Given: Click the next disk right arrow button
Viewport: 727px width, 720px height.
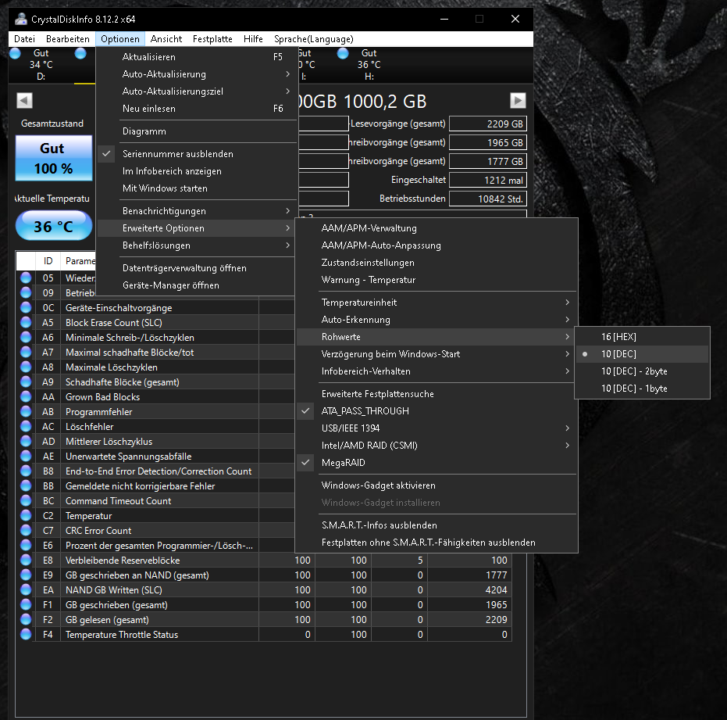Looking at the screenshot, I should (518, 100).
